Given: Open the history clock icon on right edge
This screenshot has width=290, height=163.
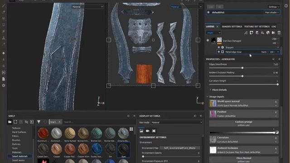Looking at the screenshot, I should tap(286, 6).
